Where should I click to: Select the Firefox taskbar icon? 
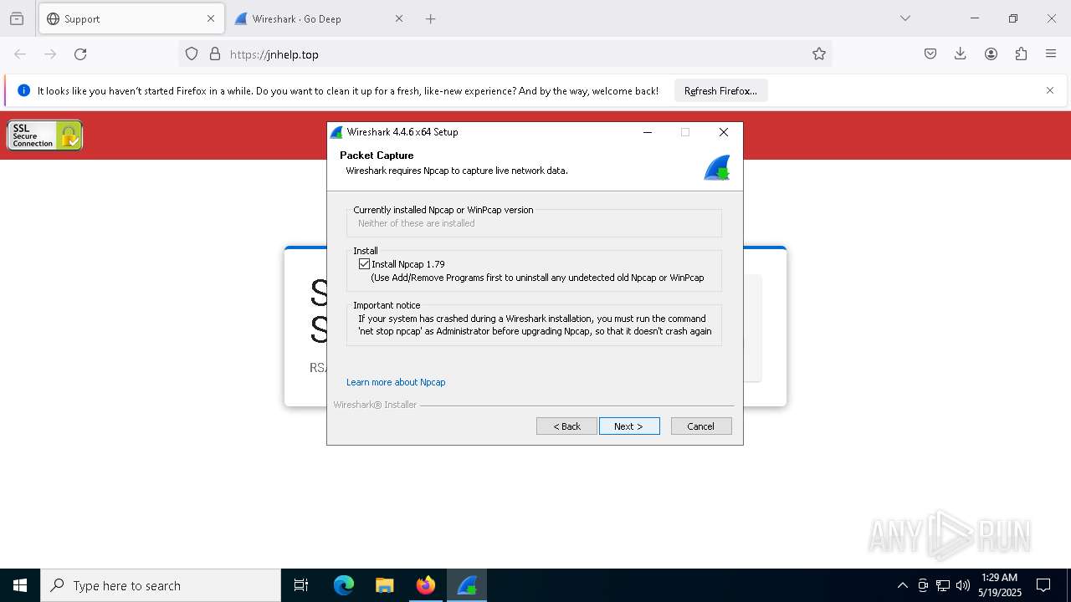(426, 585)
